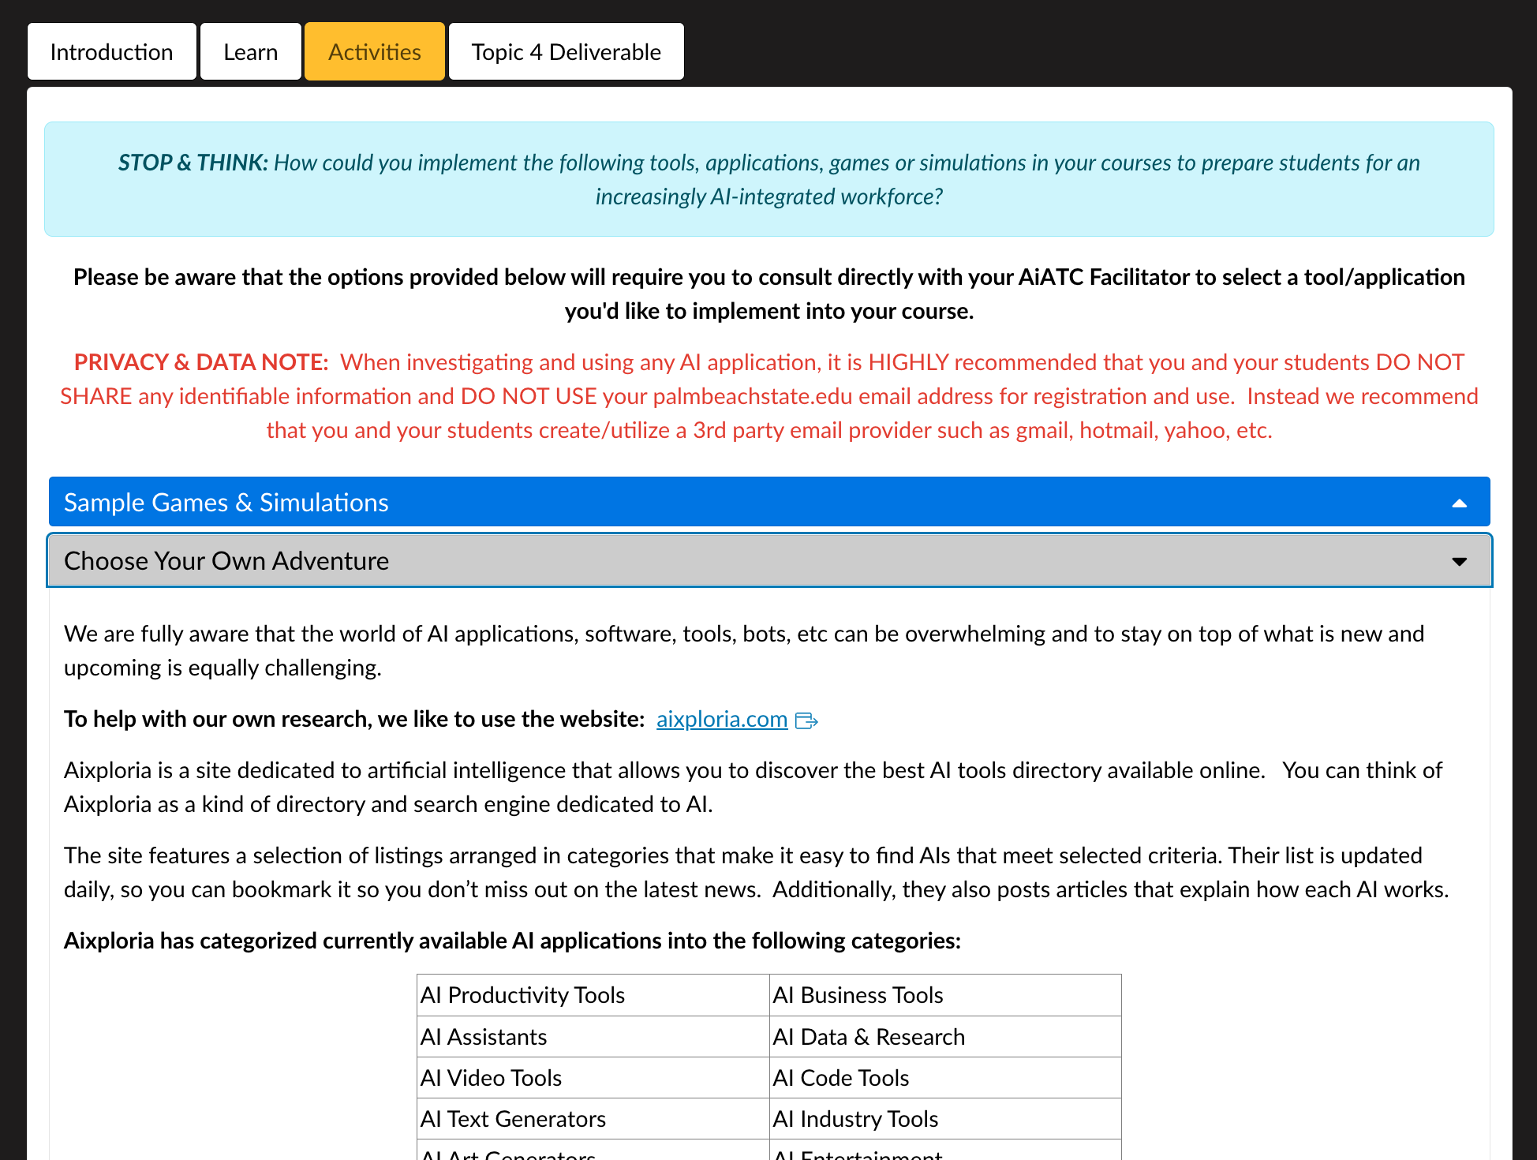This screenshot has width=1537, height=1160.
Task: Click the PRIVACY & DATA NOTE heading text
Action: [200, 362]
